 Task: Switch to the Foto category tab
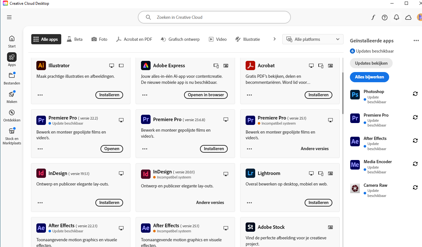coord(99,39)
